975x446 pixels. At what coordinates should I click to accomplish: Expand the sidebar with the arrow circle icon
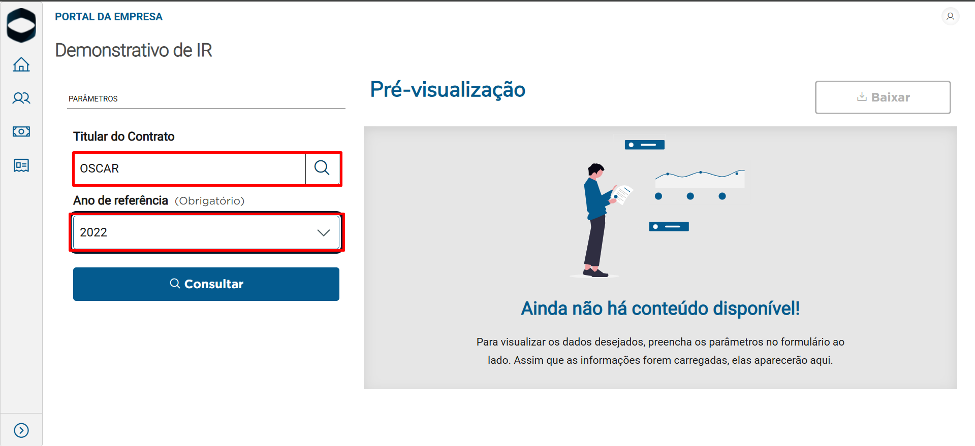click(x=21, y=430)
